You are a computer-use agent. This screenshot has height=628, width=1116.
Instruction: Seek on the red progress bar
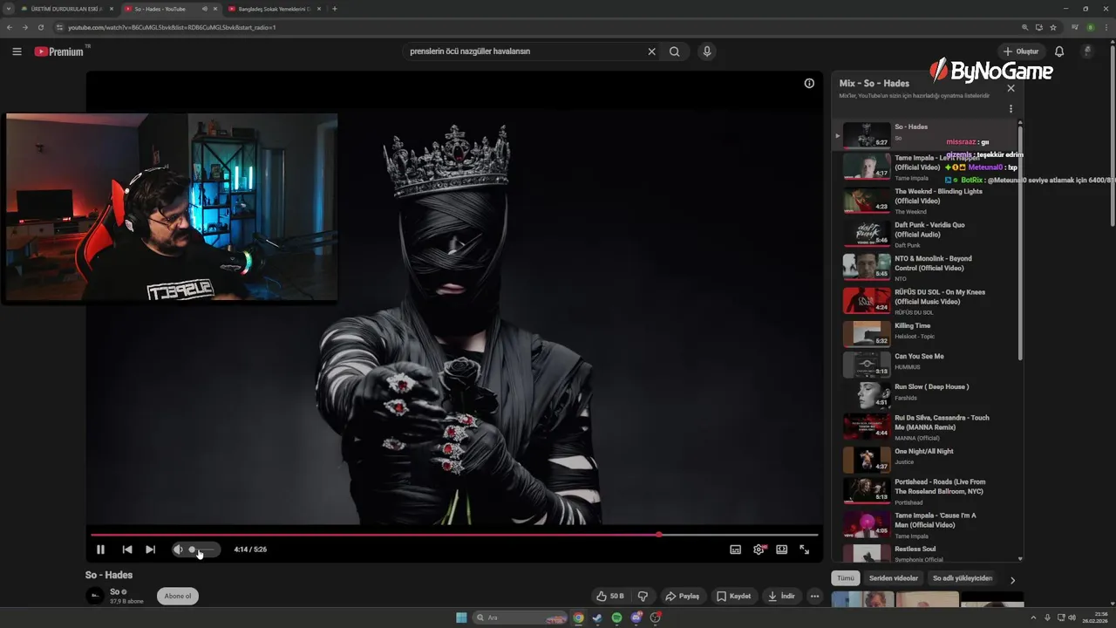454,535
